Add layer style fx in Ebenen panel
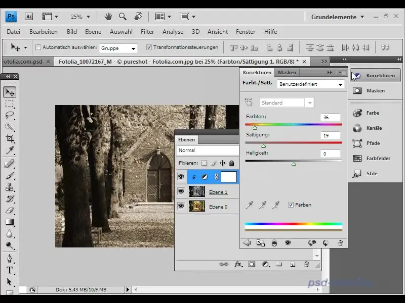 (238, 264)
